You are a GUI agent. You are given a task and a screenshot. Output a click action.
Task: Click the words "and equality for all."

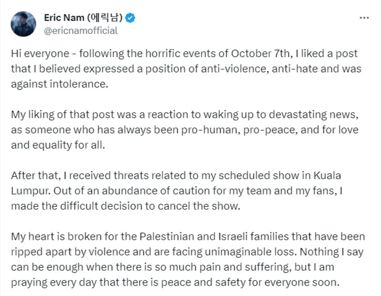pos(57,146)
